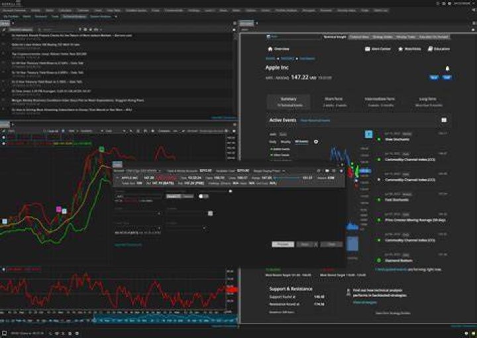Screen dimensions: 477x338
Task: Open the Alert Center
Action: 378,48
